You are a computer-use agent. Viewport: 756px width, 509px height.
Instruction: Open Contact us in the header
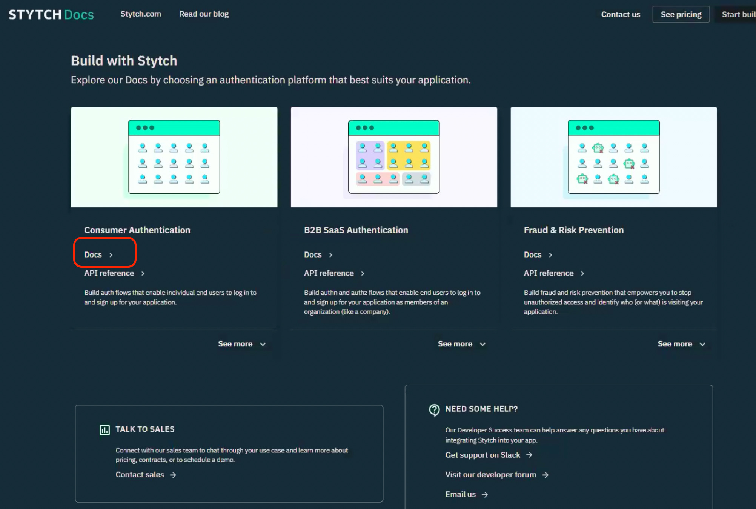[x=621, y=14]
